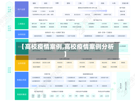
Task: Select the 二购 stage label
Action: [80, 3]
